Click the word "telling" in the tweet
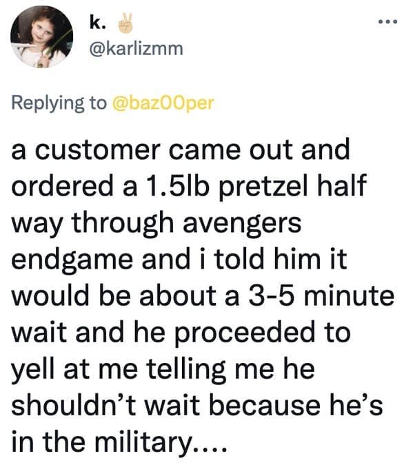The width and height of the screenshot is (413, 469). [186, 371]
